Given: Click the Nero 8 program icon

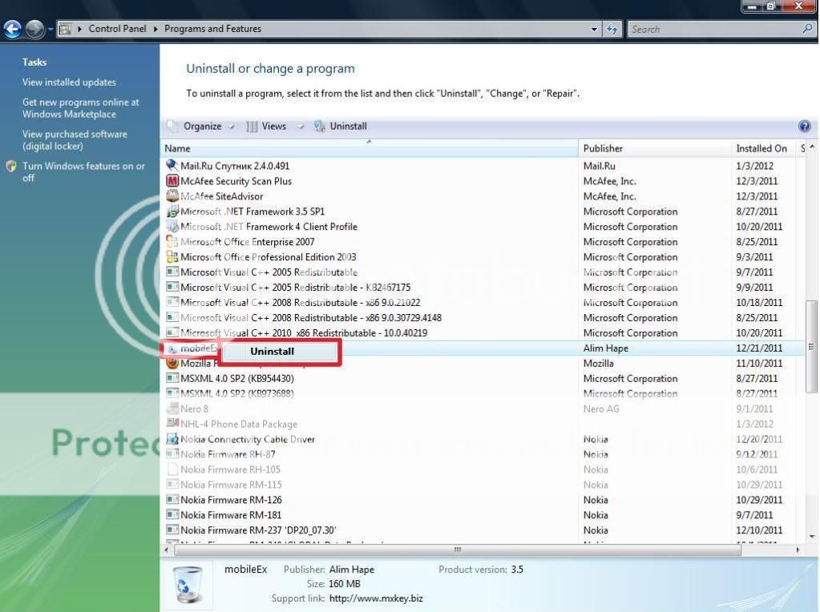Looking at the screenshot, I should pos(172,409).
